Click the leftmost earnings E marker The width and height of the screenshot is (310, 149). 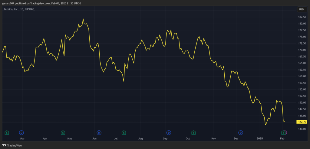pyautogui.click(x=7, y=133)
